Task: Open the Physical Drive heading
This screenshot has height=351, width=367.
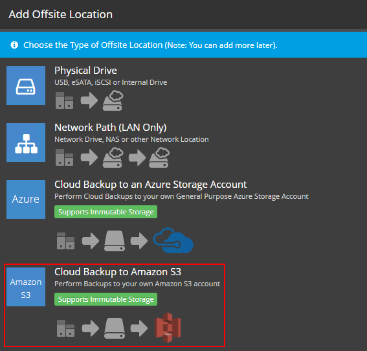Action: pos(85,71)
